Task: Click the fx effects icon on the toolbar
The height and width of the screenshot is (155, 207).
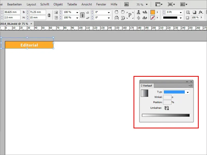Action: (201, 12)
